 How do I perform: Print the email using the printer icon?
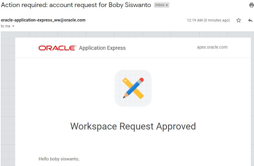[251, 5]
